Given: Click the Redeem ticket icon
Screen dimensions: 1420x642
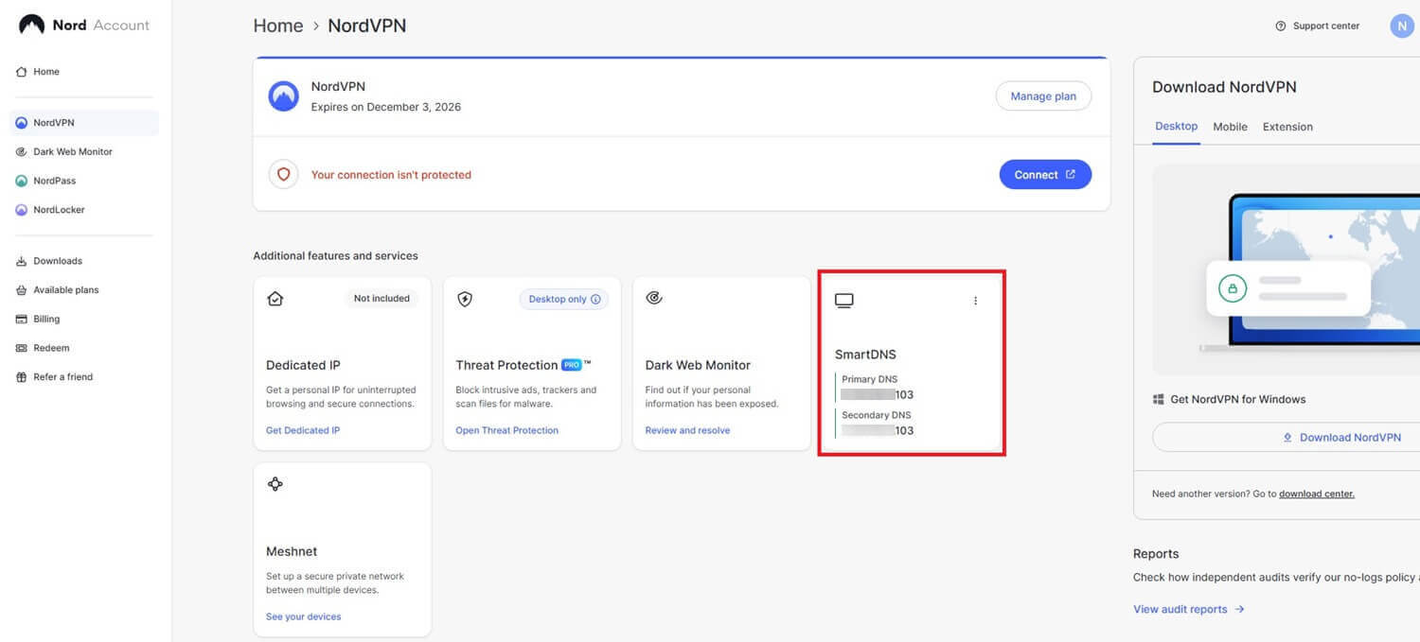Looking at the screenshot, I should pyautogui.click(x=22, y=348).
